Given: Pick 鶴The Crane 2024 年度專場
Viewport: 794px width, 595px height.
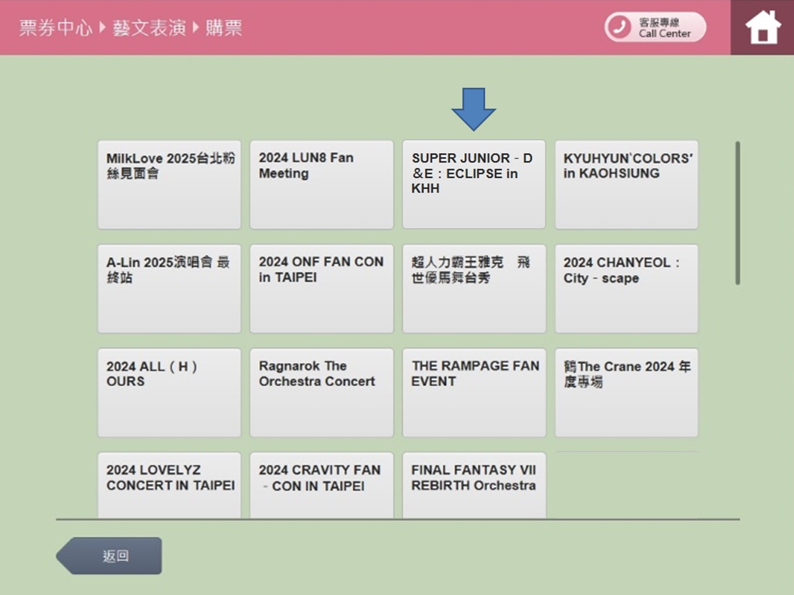Looking at the screenshot, I should coord(626,393).
